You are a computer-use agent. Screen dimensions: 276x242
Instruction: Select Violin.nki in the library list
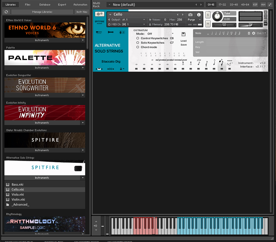pos(45,199)
